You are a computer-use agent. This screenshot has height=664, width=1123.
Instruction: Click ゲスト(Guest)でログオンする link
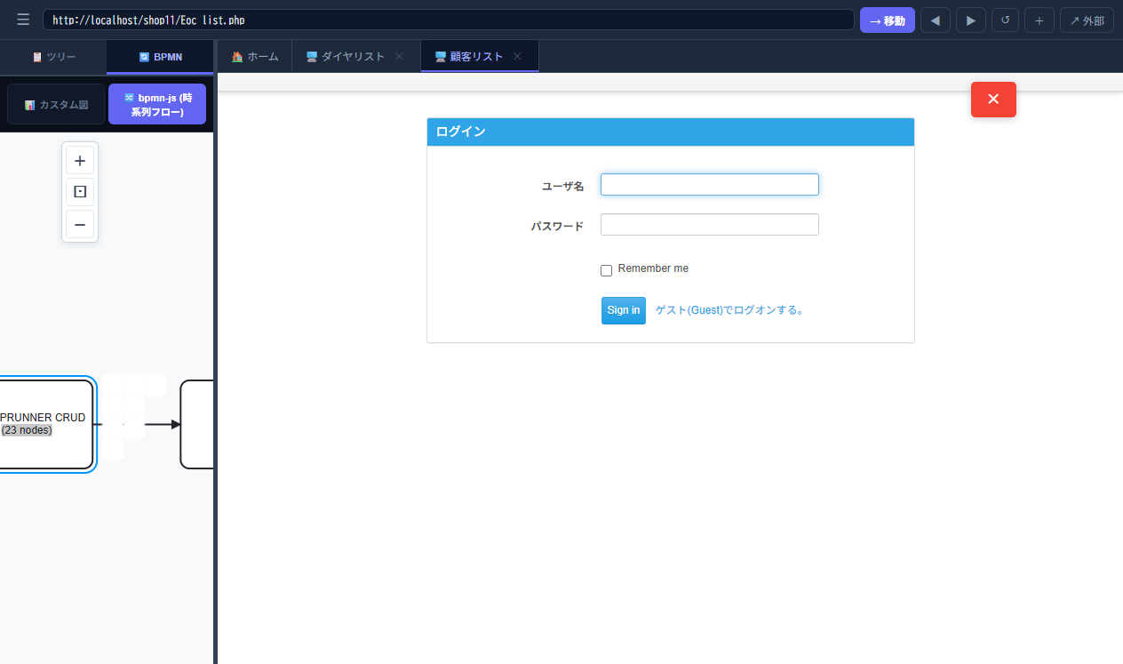coord(729,310)
